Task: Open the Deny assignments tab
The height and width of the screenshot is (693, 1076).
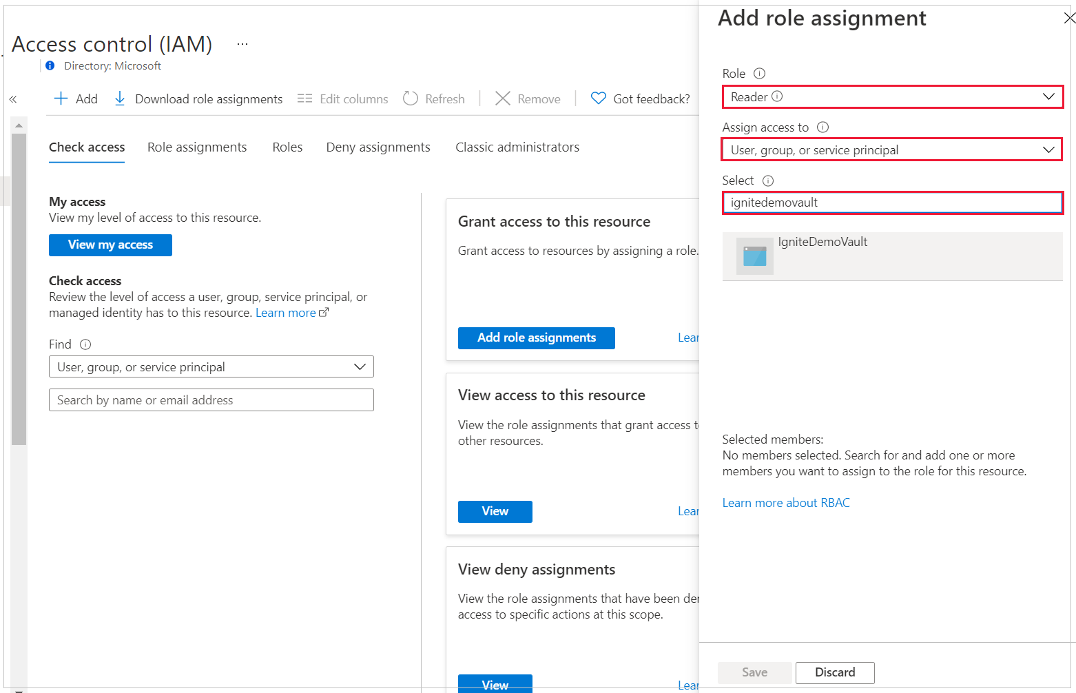Action: (378, 147)
